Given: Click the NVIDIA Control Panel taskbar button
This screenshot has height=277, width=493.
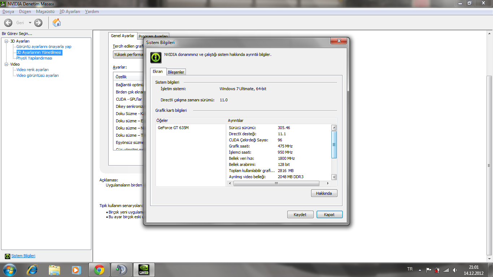Looking at the screenshot, I should pos(144,270).
